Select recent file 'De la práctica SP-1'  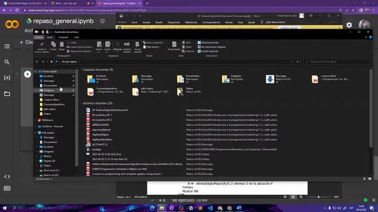[x=102, y=115]
